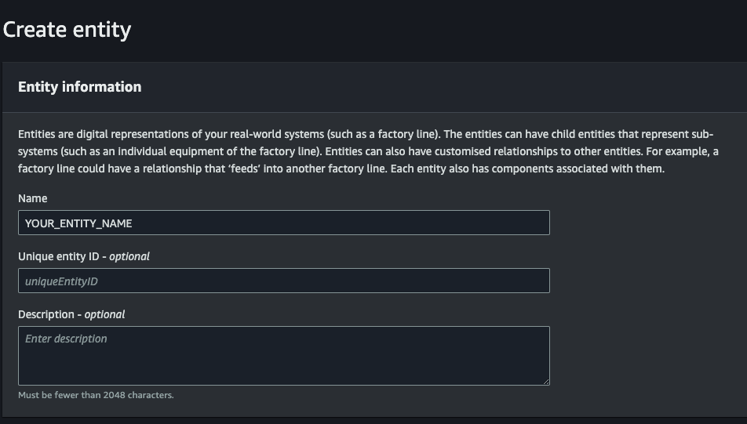The height and width of the screenshot is (424, 747).
Task: Click the uniqueEntityID placeholder text
Action: tap(62, 281)
